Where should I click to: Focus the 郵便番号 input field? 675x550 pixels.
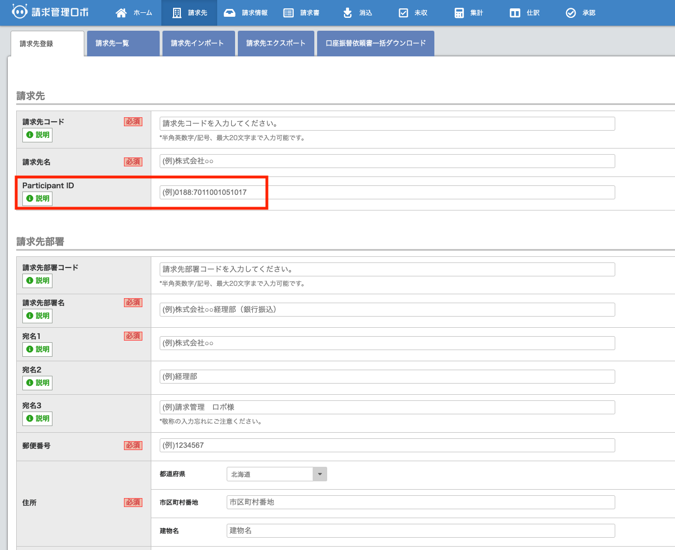click(x=387, y=446)
